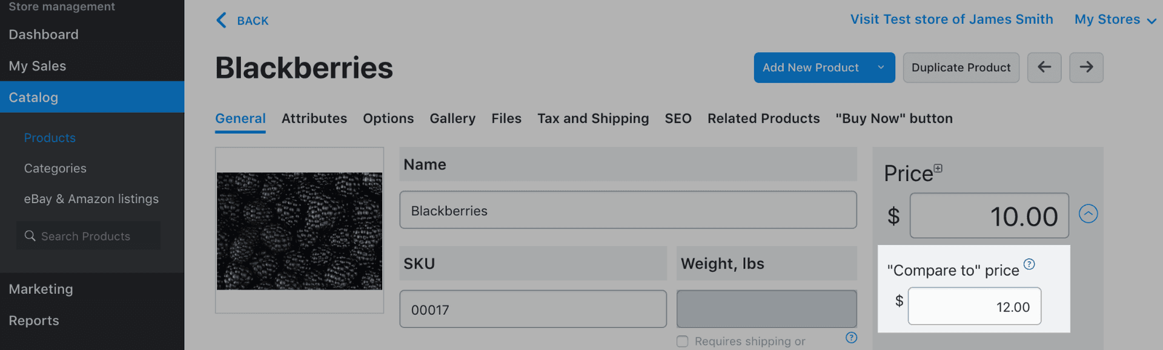Viewport: 1163px width, 350px height.
Task: Open the Gallery tab
Action: click(x=452, y=118)
